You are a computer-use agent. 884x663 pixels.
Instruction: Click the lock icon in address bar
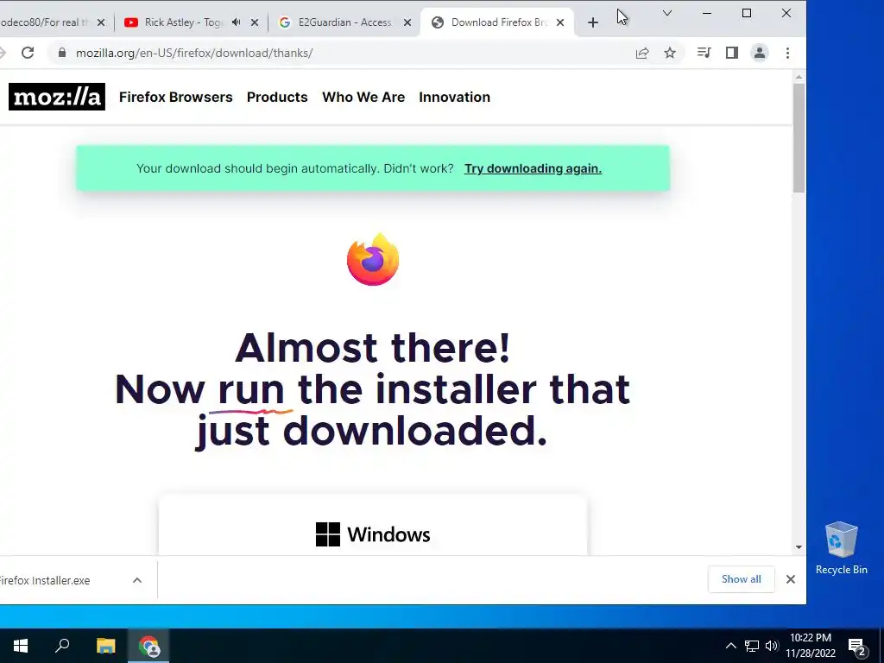coord(62,53)
